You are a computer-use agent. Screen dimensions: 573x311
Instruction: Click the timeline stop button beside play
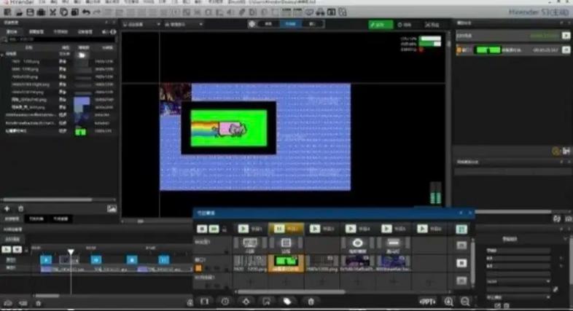[x=17, y=249]
